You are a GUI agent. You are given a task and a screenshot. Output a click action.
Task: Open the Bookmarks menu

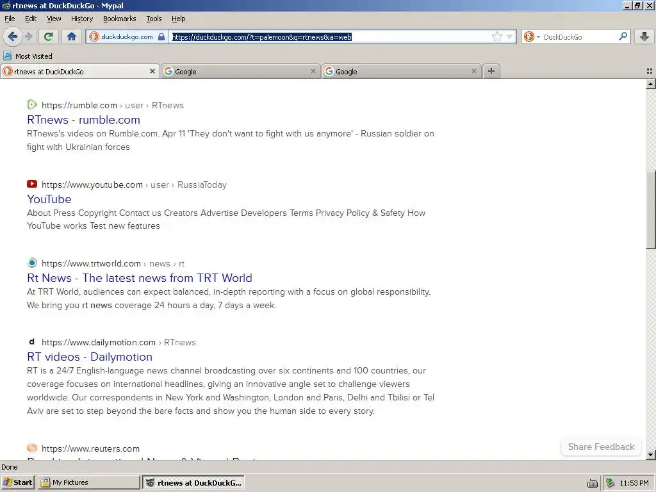click(x=120, y=19)
